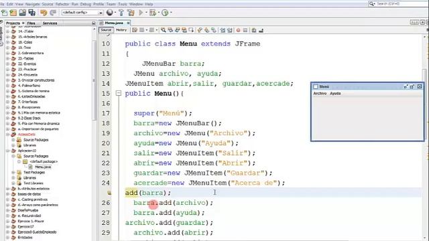Click the Next Bookmark editor icon
This screenshot has width=429, height=241.
207,30
